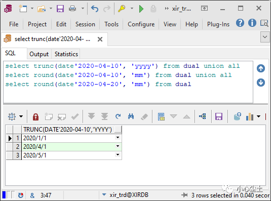Click the previous record up triangle
Screen dimensions: 271x201
point(186,117)
